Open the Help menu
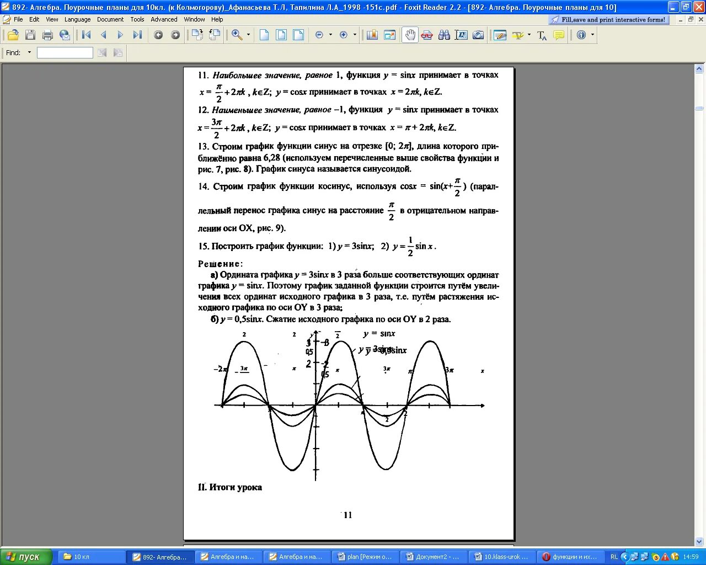706x565 pixels. click(217, 19)
